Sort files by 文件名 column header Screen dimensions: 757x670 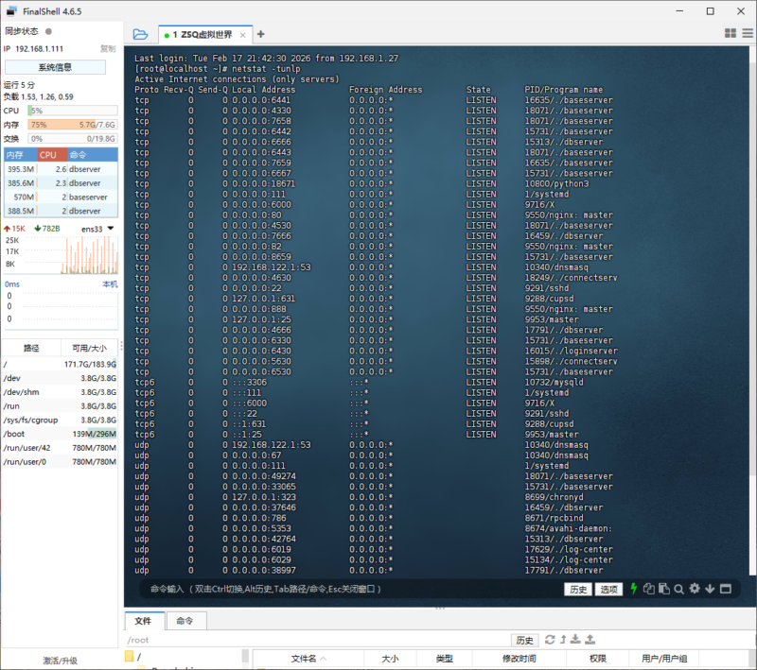(308, 659)
